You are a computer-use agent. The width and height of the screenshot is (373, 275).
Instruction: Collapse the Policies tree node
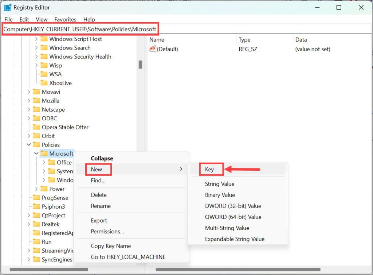pyautogui.click(x=29, y=145)
